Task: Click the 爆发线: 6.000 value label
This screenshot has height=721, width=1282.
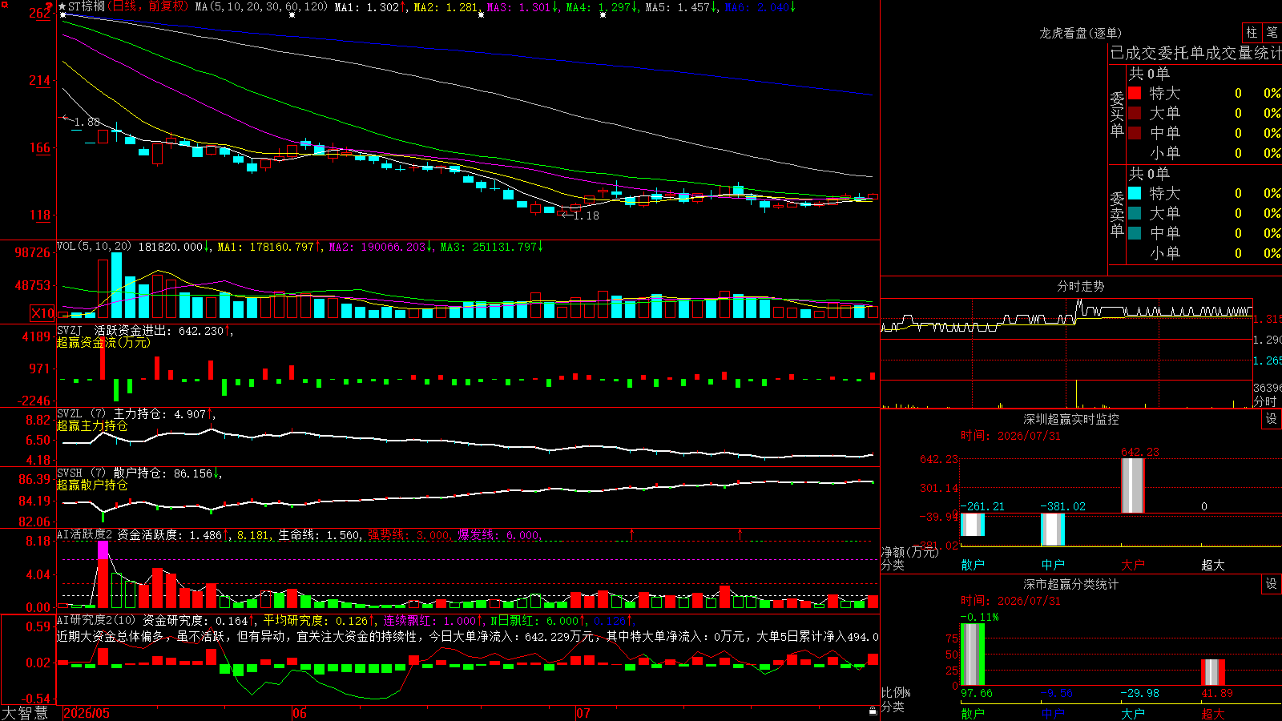Action: tap(498, 534)
